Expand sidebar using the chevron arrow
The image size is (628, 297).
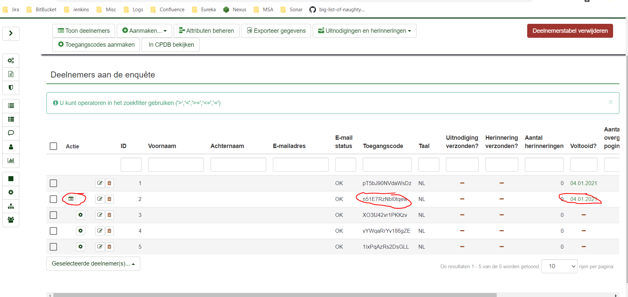tap(11, 33)
